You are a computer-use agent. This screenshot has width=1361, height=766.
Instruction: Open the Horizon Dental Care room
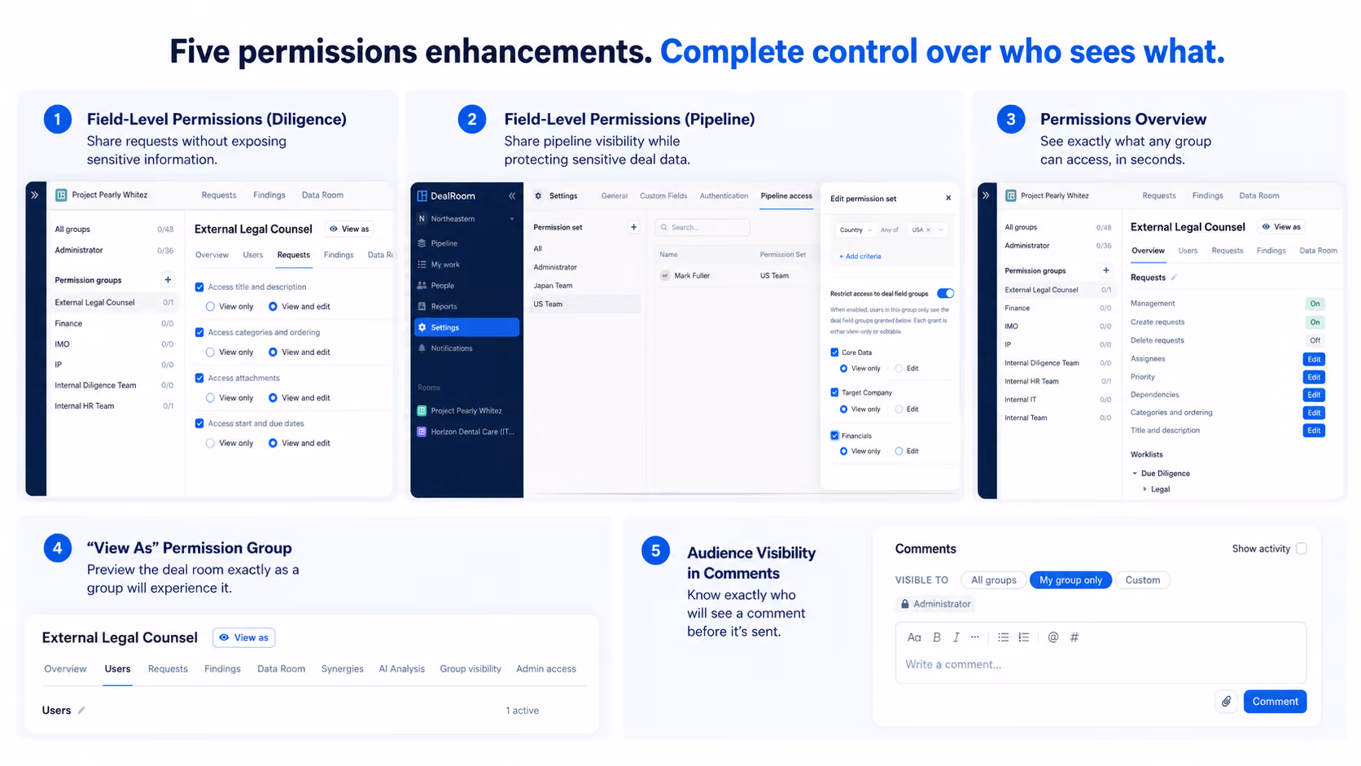[466, 431]
